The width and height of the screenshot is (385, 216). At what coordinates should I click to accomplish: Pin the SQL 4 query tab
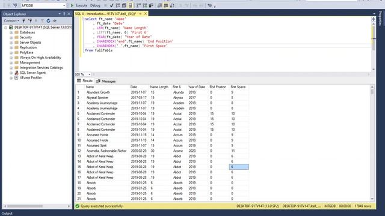(140, 14)
